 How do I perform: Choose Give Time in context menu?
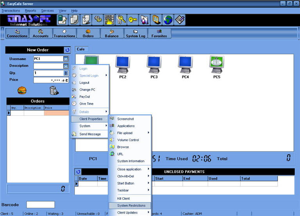(x=89, y=104)
